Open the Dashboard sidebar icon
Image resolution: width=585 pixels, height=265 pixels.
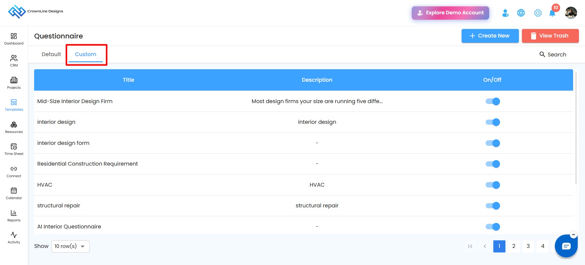click(x=14, y=36)
